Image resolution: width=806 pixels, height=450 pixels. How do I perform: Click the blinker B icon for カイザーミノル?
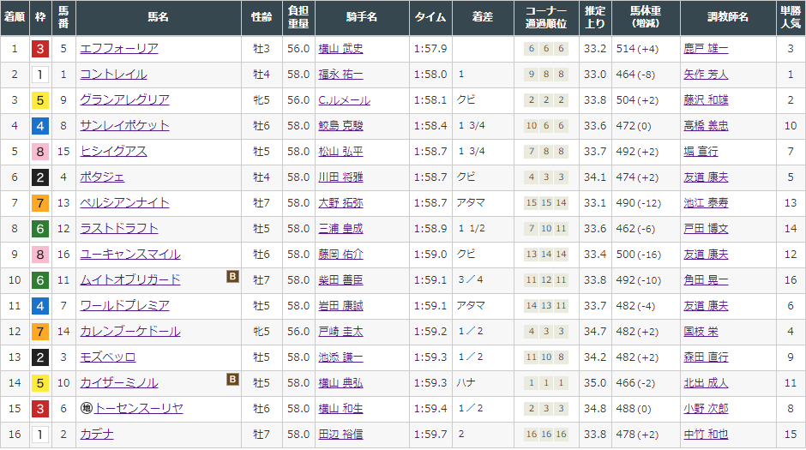[x=233, y=380]
